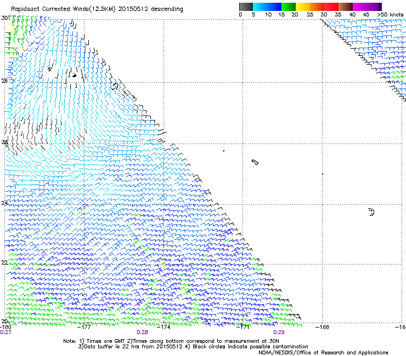Click the '15' label under the color bar
Image resolution: width=406 pixels, height=356 pixels.
click(281, 15)
